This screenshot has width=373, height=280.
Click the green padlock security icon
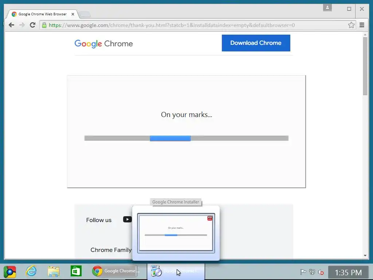tap(44, 25)
